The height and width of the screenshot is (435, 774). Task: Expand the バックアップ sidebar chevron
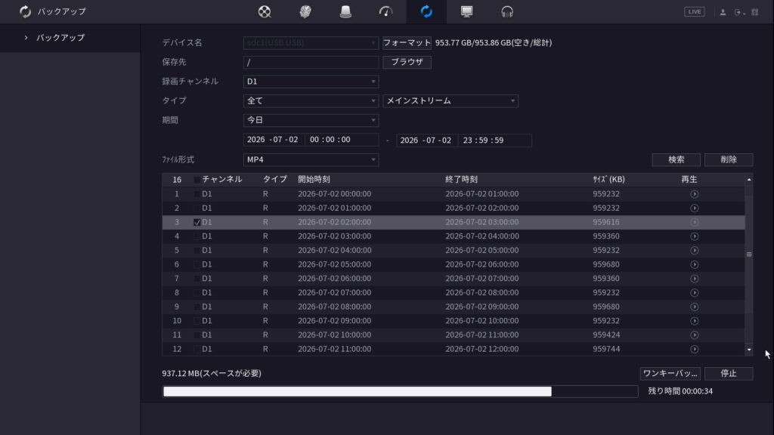click(26, 38)
